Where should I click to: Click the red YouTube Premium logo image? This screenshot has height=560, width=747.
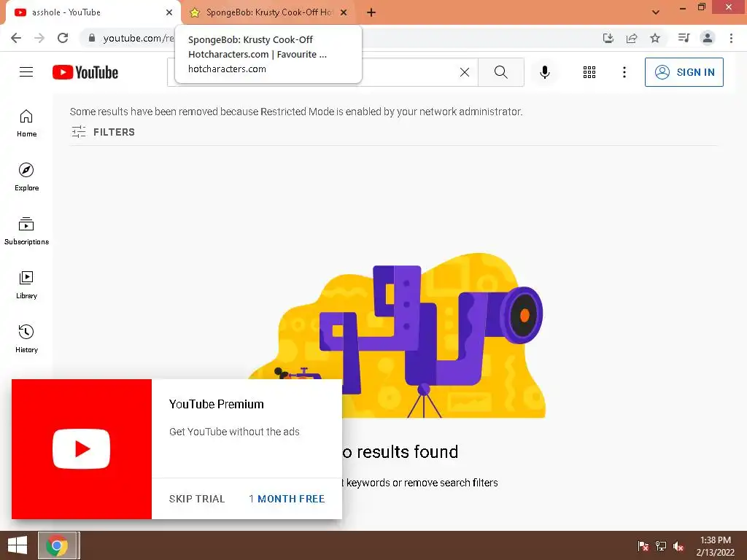tap(82, 449)
